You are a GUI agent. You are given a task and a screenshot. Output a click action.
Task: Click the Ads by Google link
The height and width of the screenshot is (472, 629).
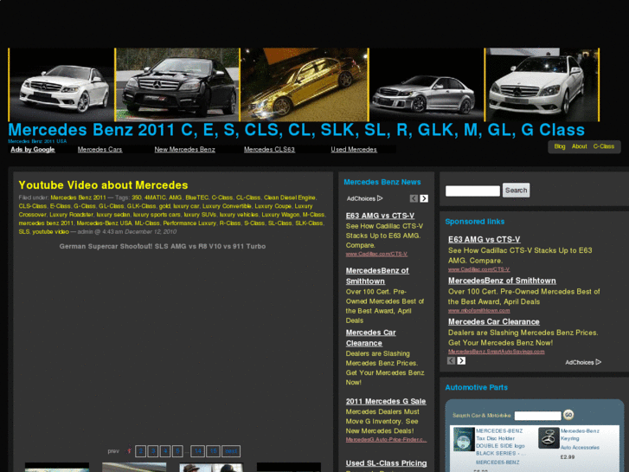[x=33, y=150]
